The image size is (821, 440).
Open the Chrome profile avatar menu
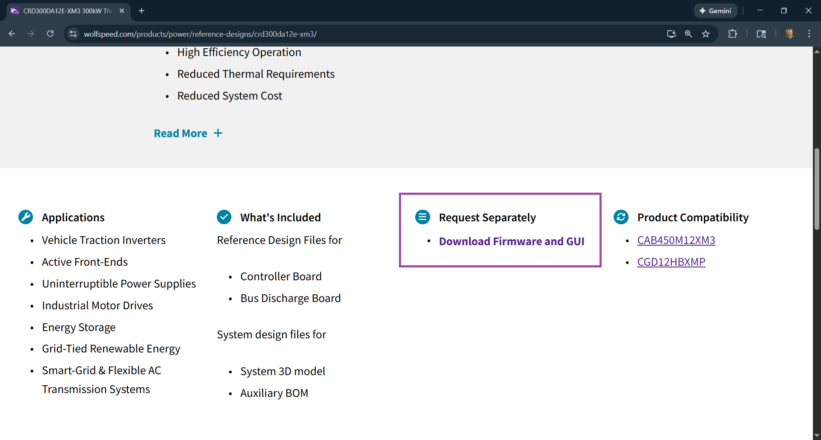(x=790, y=34)
